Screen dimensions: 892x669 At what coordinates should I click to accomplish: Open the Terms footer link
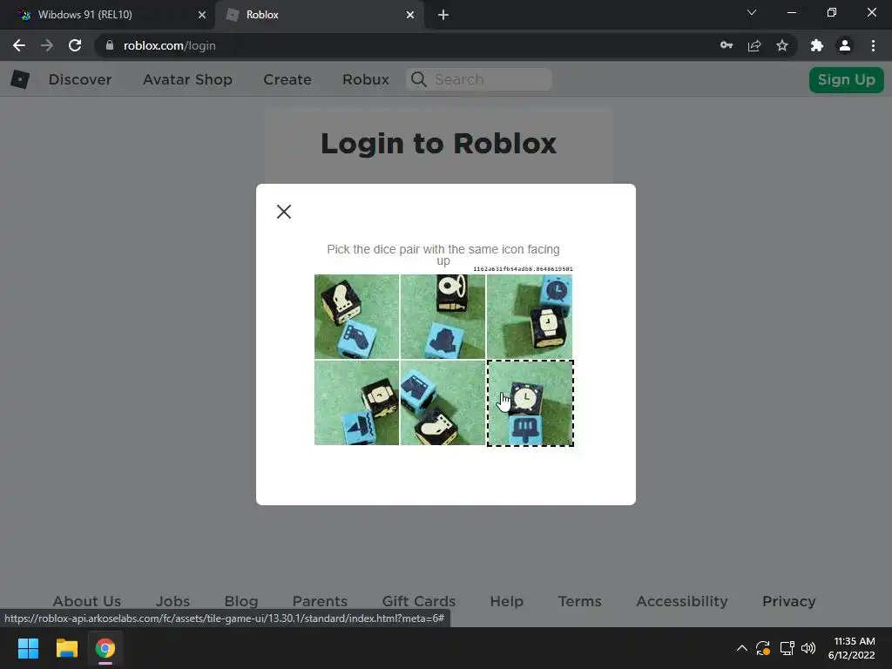click(x=579, y=601)
